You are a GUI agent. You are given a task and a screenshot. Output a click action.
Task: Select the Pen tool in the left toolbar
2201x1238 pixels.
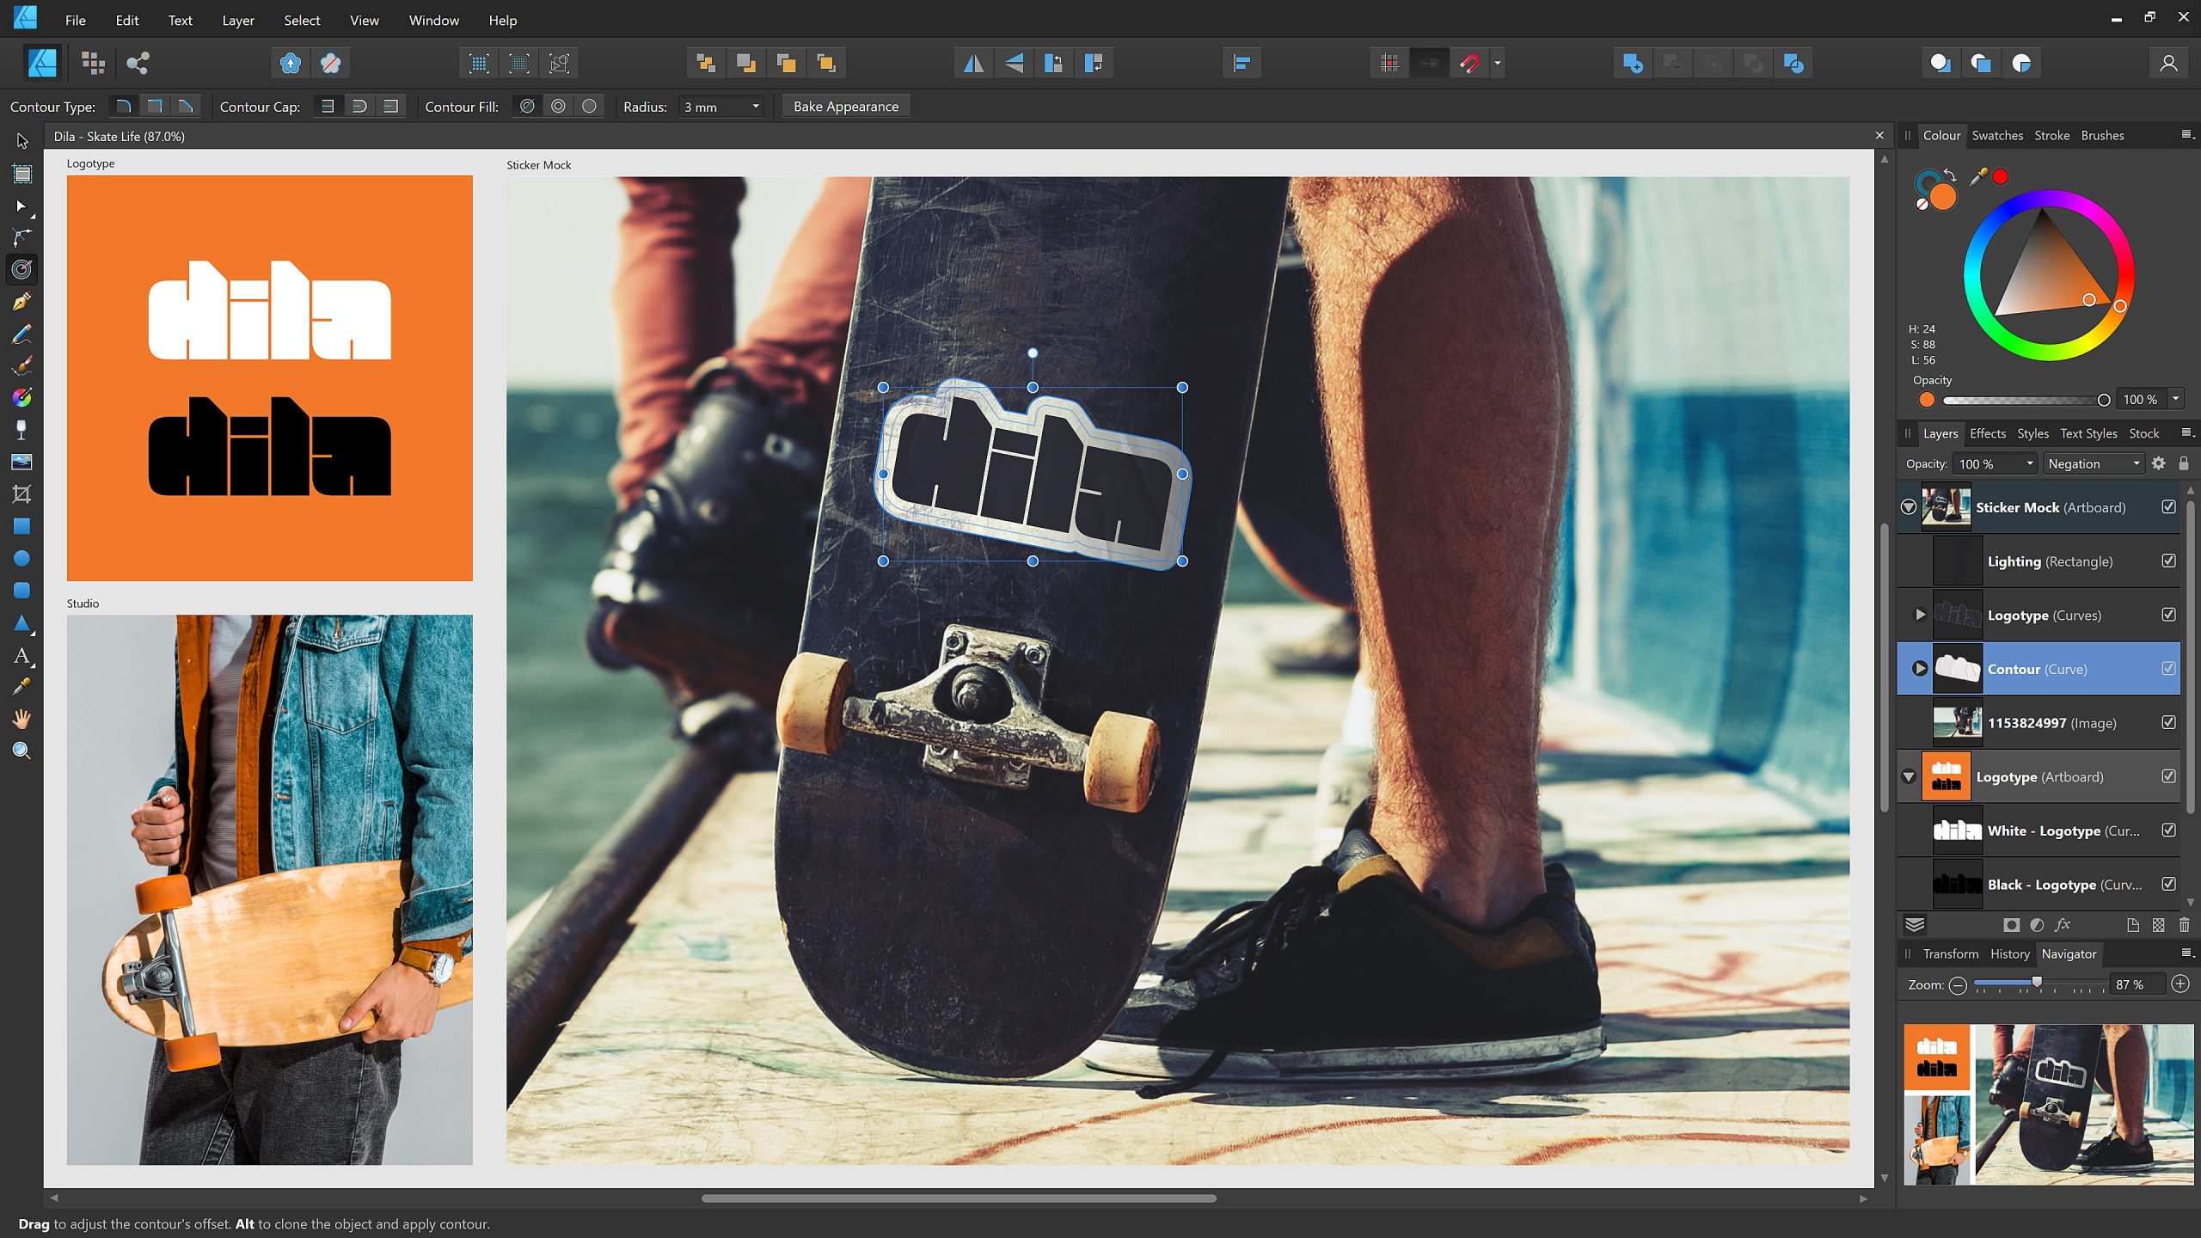(21, 301)
